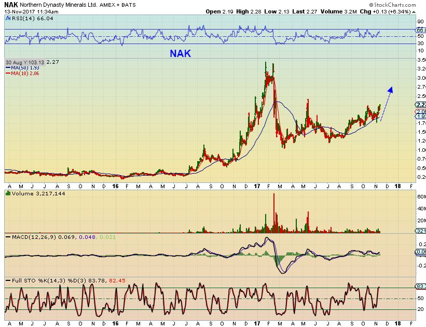Click the volume bars icon beside Volume label

[8, 193]
